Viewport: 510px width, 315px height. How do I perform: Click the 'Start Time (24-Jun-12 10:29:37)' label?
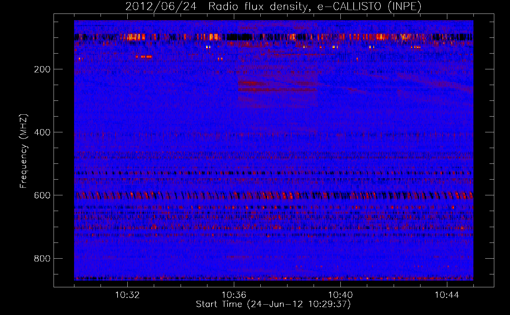click(273, 304)
